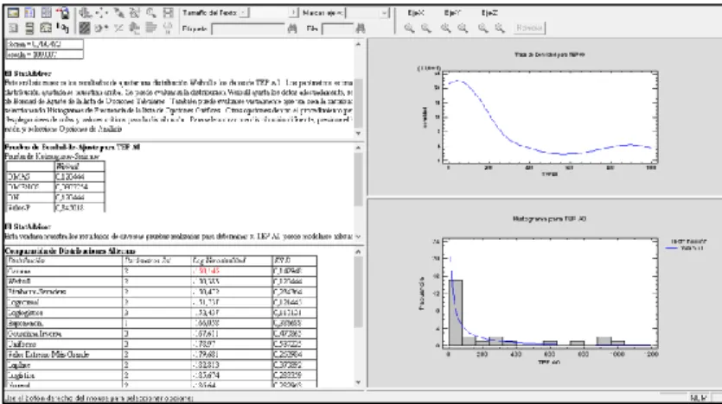Click binoculars icon next to Fila field
The image size is (722, 404).
(361, 29)
